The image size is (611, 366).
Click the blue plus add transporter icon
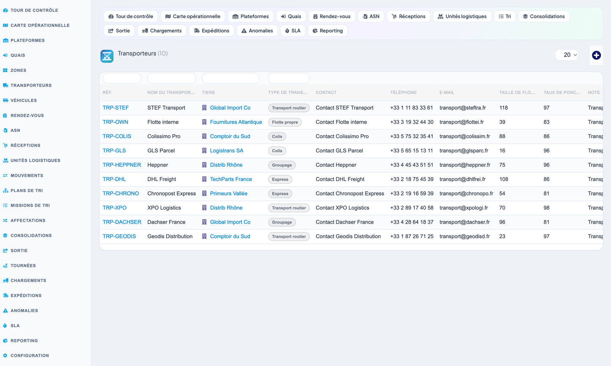point(596,55)
